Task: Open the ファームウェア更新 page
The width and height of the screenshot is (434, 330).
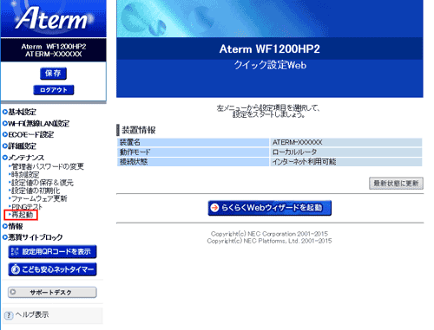Action: (38, 198)
